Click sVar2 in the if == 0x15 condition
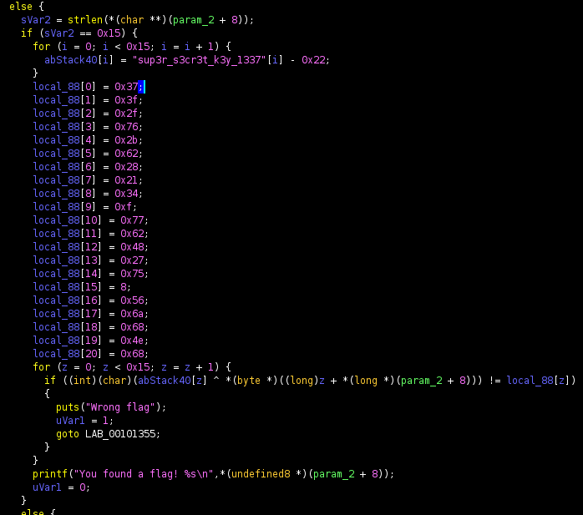 tap(50, 33)
